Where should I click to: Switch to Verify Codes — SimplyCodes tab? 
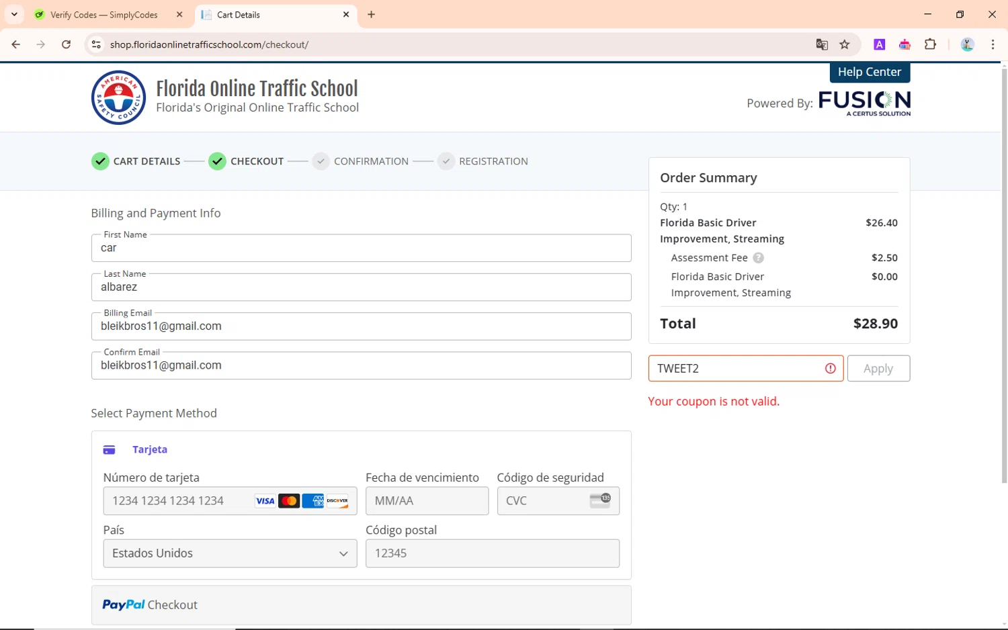(x=104, y=15)
